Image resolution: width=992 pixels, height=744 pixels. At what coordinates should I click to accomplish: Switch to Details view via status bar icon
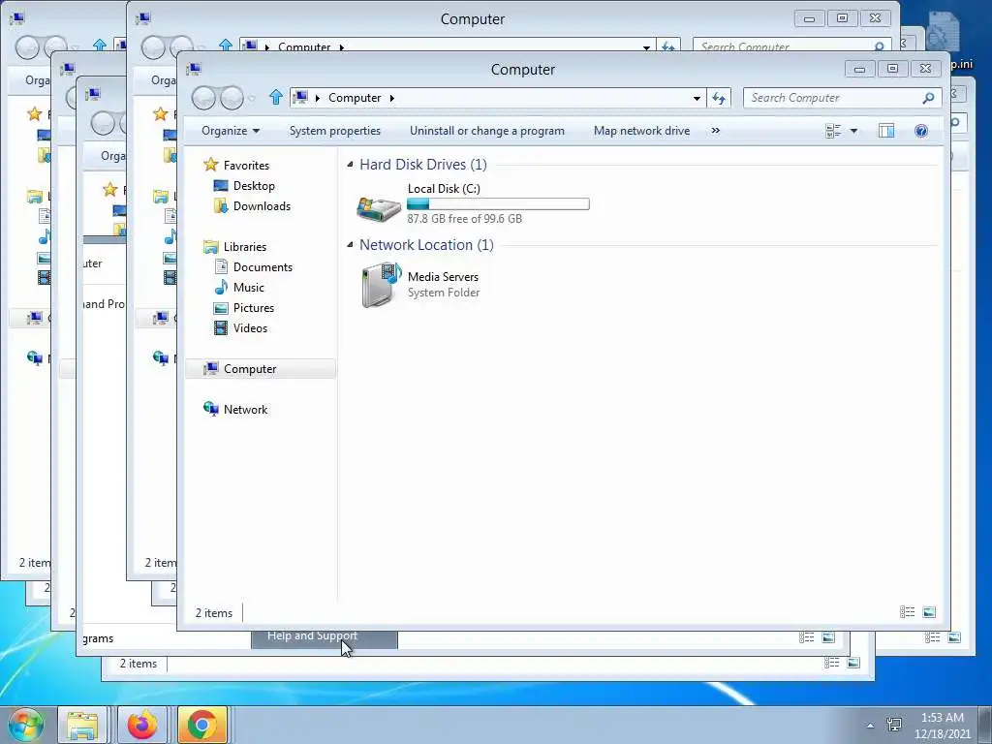(x=907, y=612)
